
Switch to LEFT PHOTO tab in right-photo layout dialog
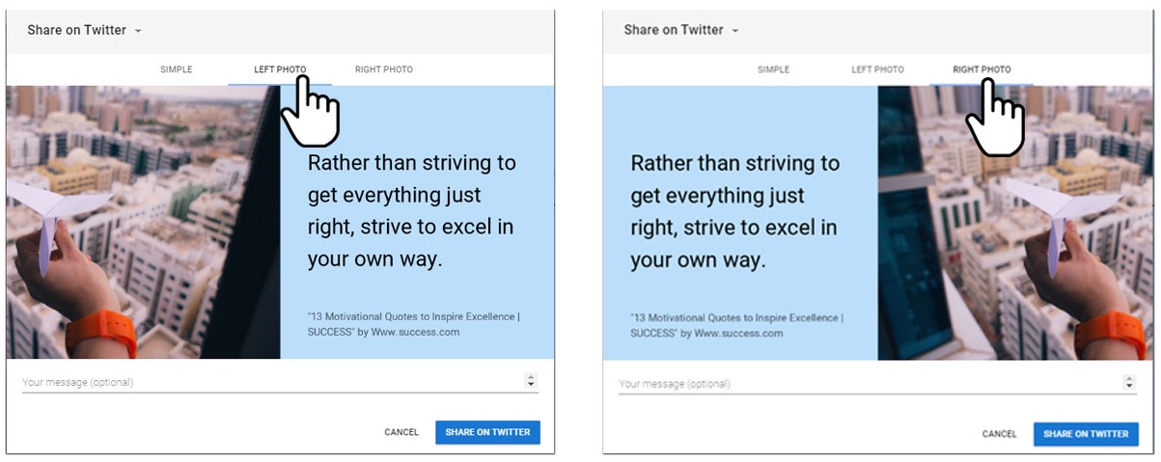(877, 69)
